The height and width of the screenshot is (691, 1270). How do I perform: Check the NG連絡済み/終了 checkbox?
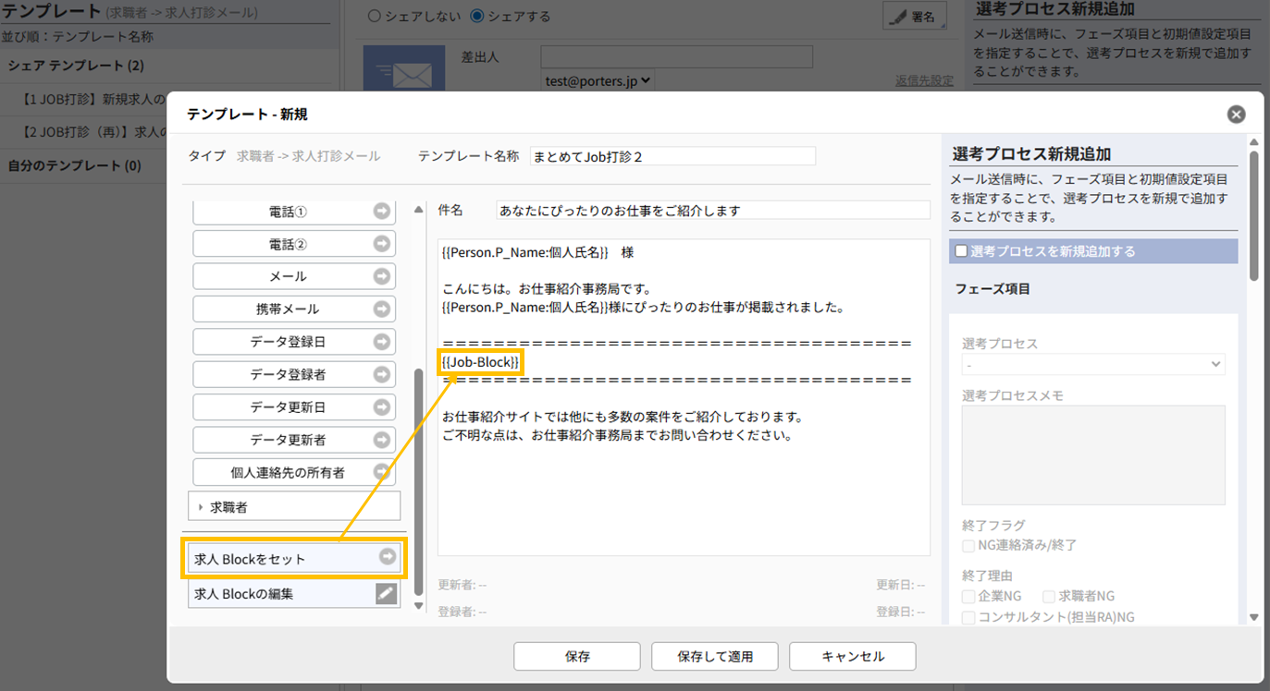coord(969,545)
